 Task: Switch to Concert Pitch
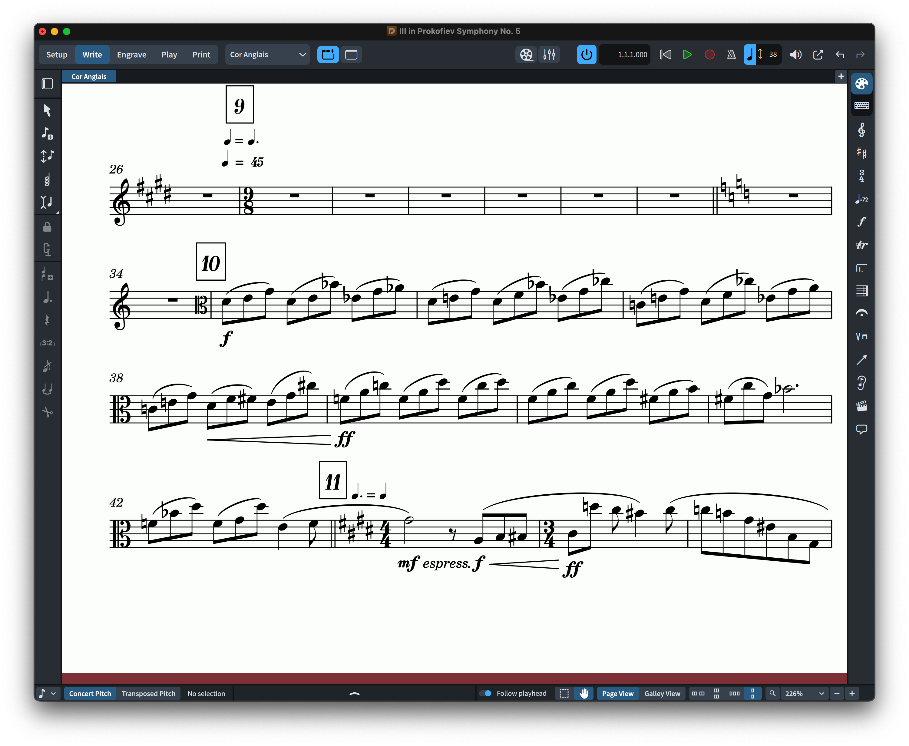tap(90, 693)
